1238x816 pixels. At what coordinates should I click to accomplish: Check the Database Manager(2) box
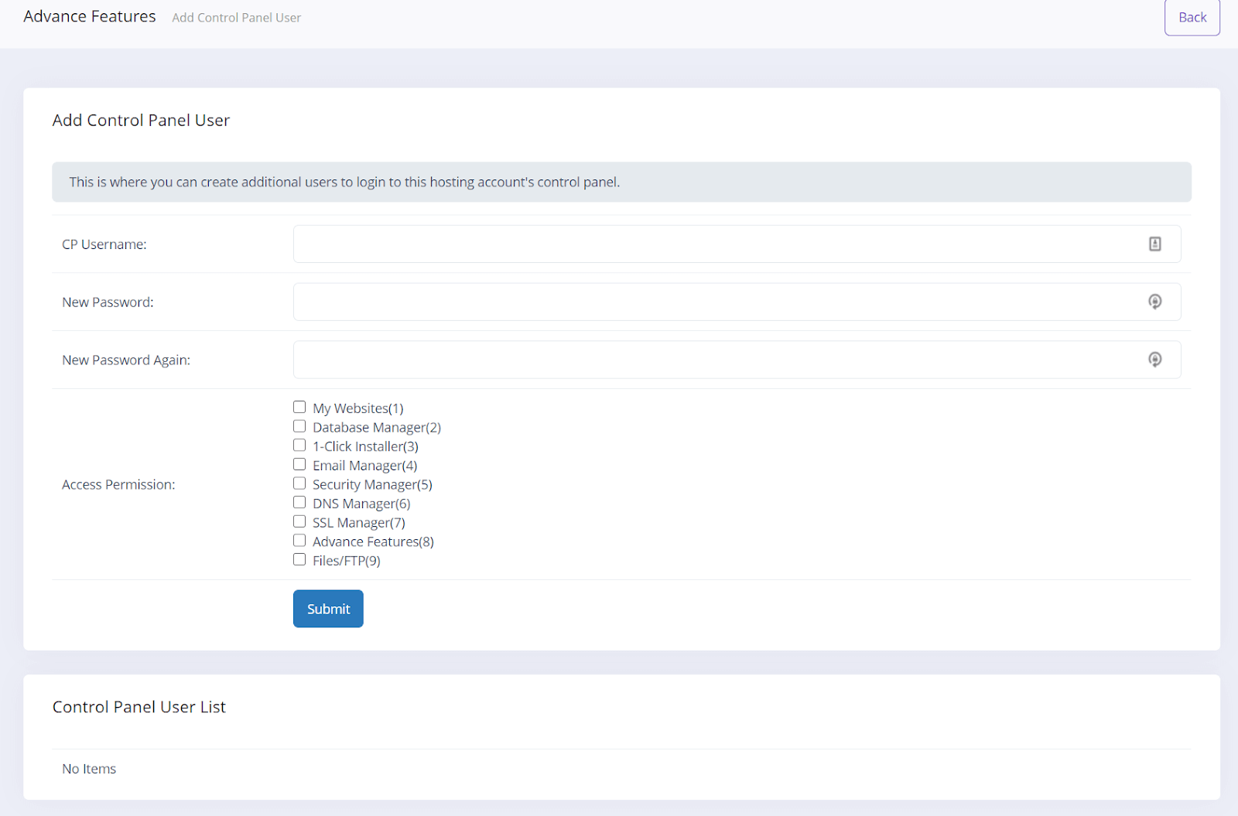coord(299,426)
